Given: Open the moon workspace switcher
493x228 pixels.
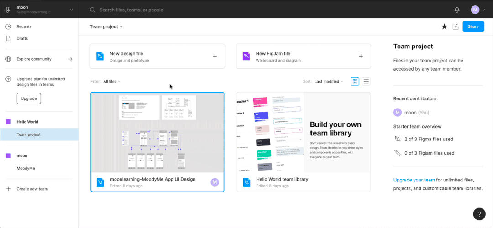Looking at the screenshot, I should pos(45,10).
